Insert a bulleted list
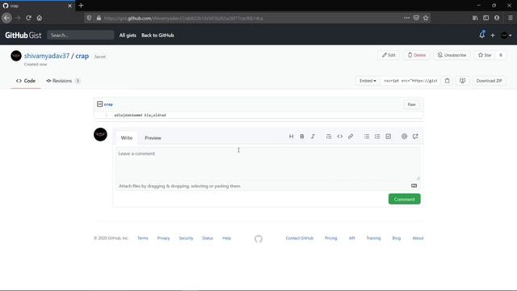 (367, 137)
